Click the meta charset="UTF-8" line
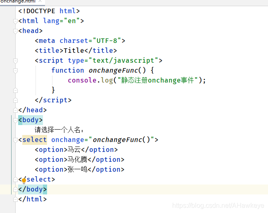Viewport: 268px width, 213px height. (x=80, y=41)
